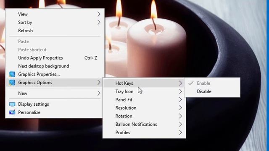The height and width of the screenshot is (151, 269).
Task: Click the Graphics Properties icon
Action: pos(12,74)
